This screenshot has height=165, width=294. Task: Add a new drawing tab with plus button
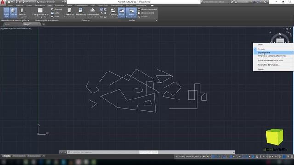pos(44,24)
